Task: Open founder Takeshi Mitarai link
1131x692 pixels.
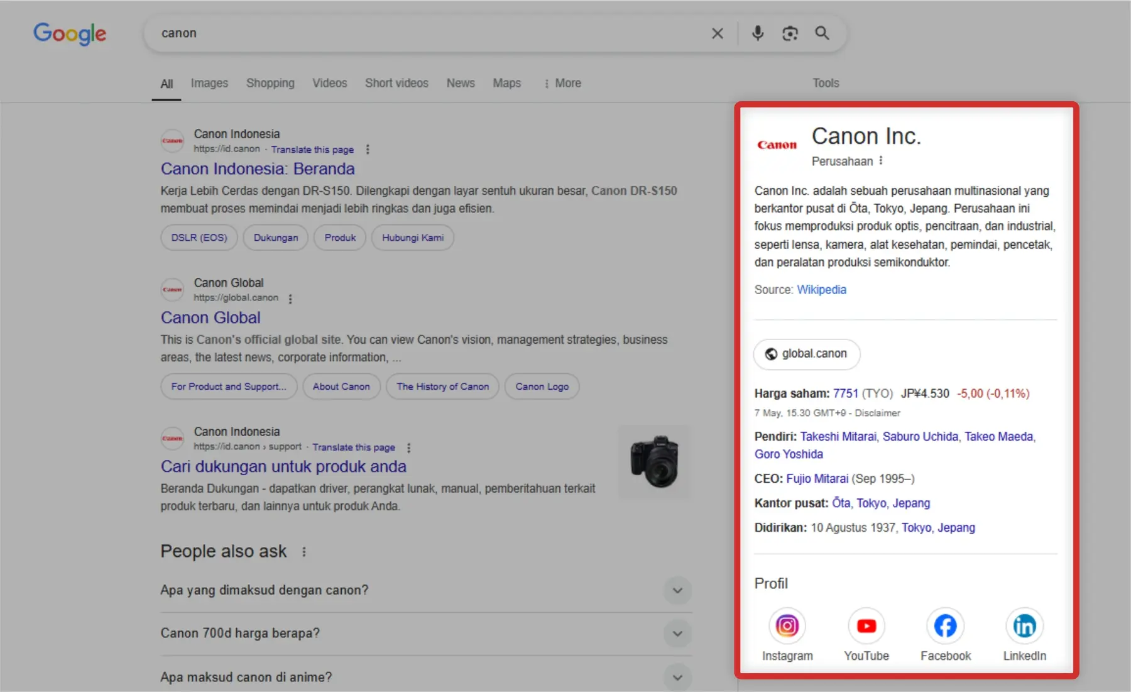Action: point(838,436)
